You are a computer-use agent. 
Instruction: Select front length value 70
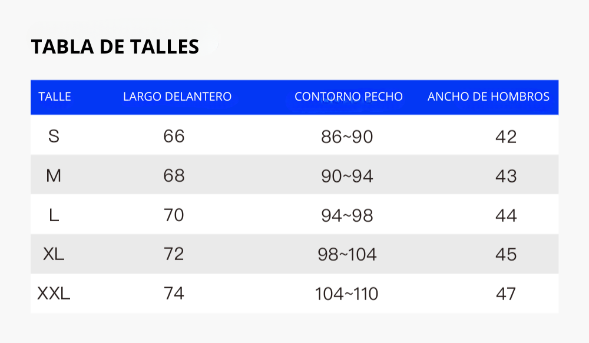tap(174, 215)
